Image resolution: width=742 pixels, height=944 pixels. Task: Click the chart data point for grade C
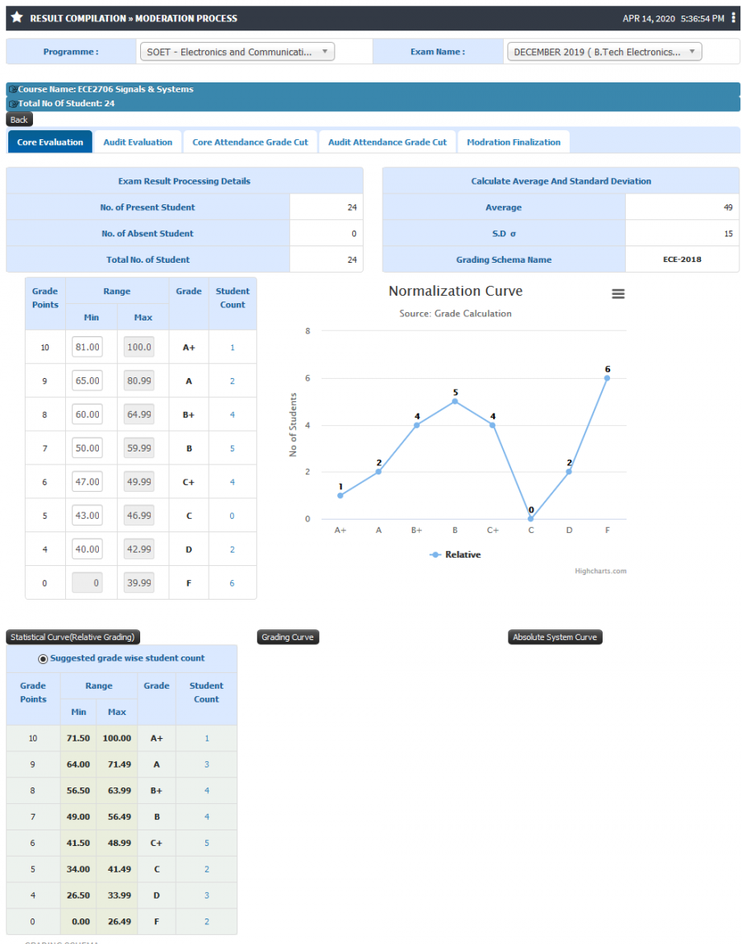[x=531, y=518]
